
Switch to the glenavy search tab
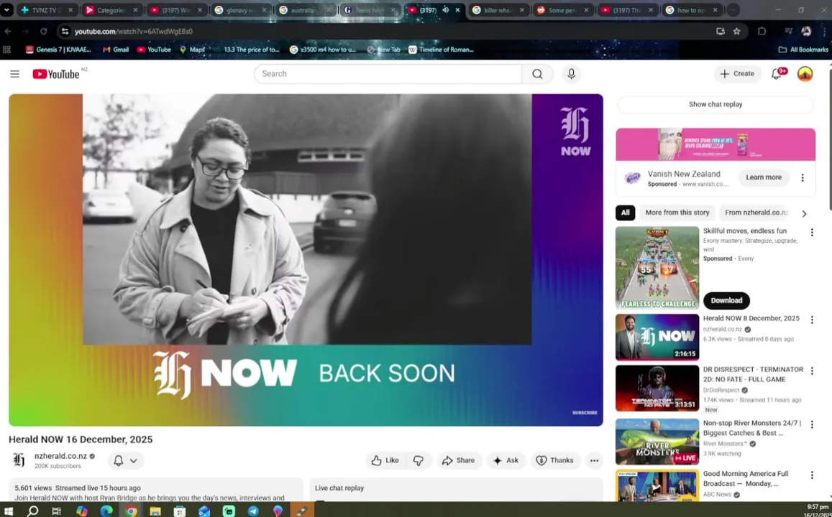240,10
